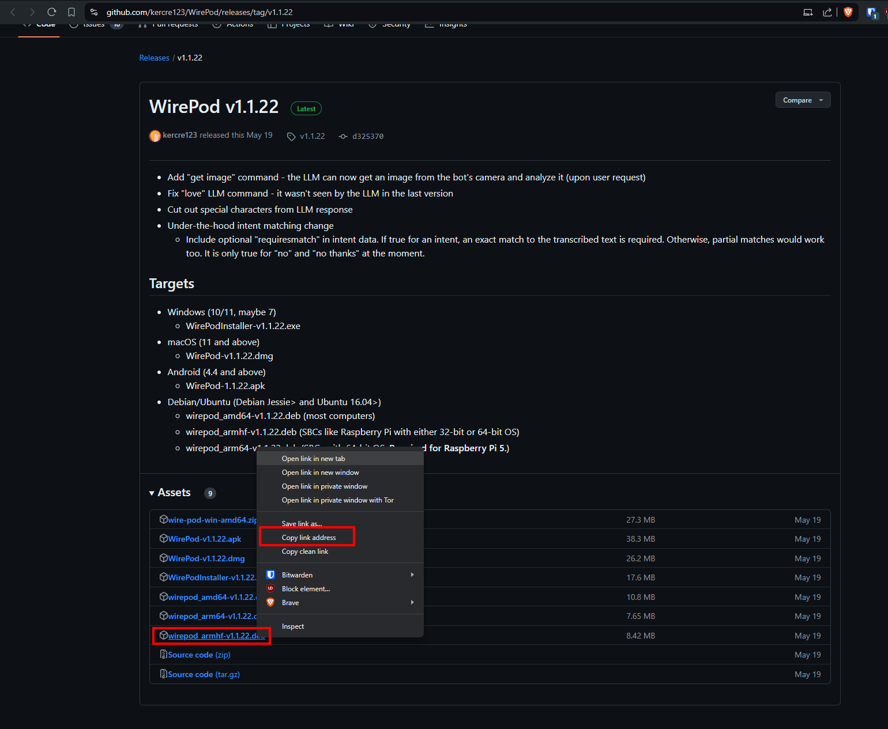Click the WirePod v1.1.22 release title
The height and width of the screenshot is (729, 888).
(x=214, y=107)
